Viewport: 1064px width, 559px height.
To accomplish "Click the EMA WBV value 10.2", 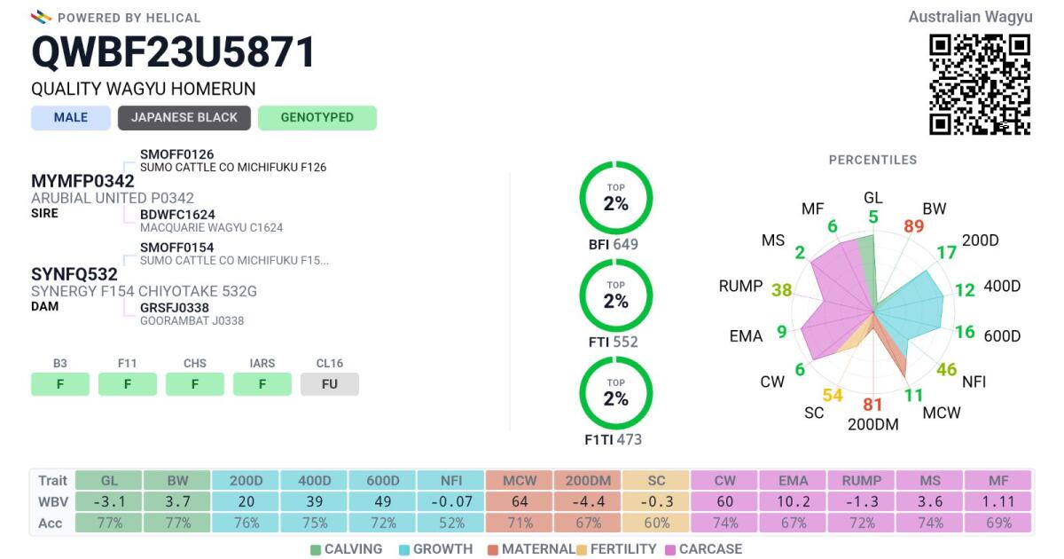I will tap(793, 501).
